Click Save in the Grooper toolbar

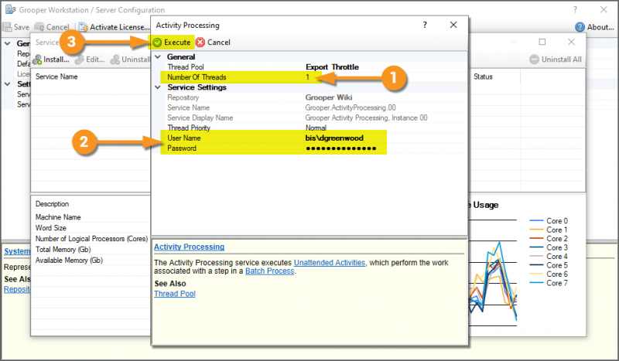[x=16, y=27]
